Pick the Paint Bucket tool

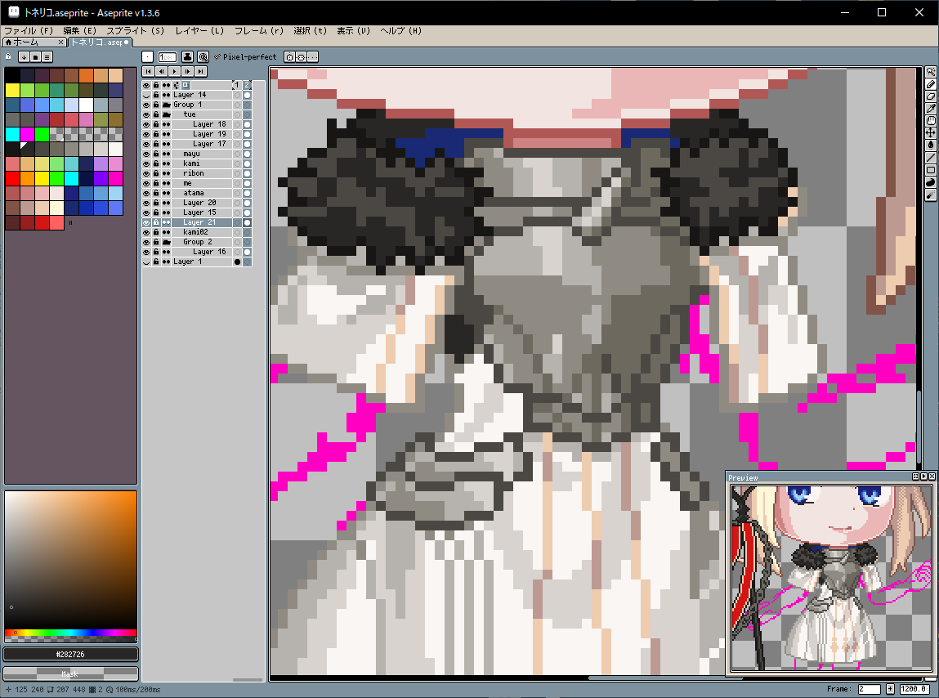coord(931,145)
